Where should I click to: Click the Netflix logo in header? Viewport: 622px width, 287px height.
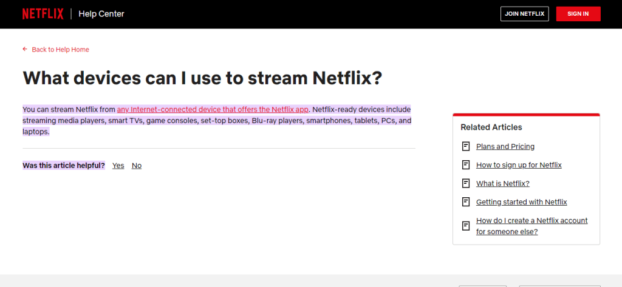(x=43, y=14)
